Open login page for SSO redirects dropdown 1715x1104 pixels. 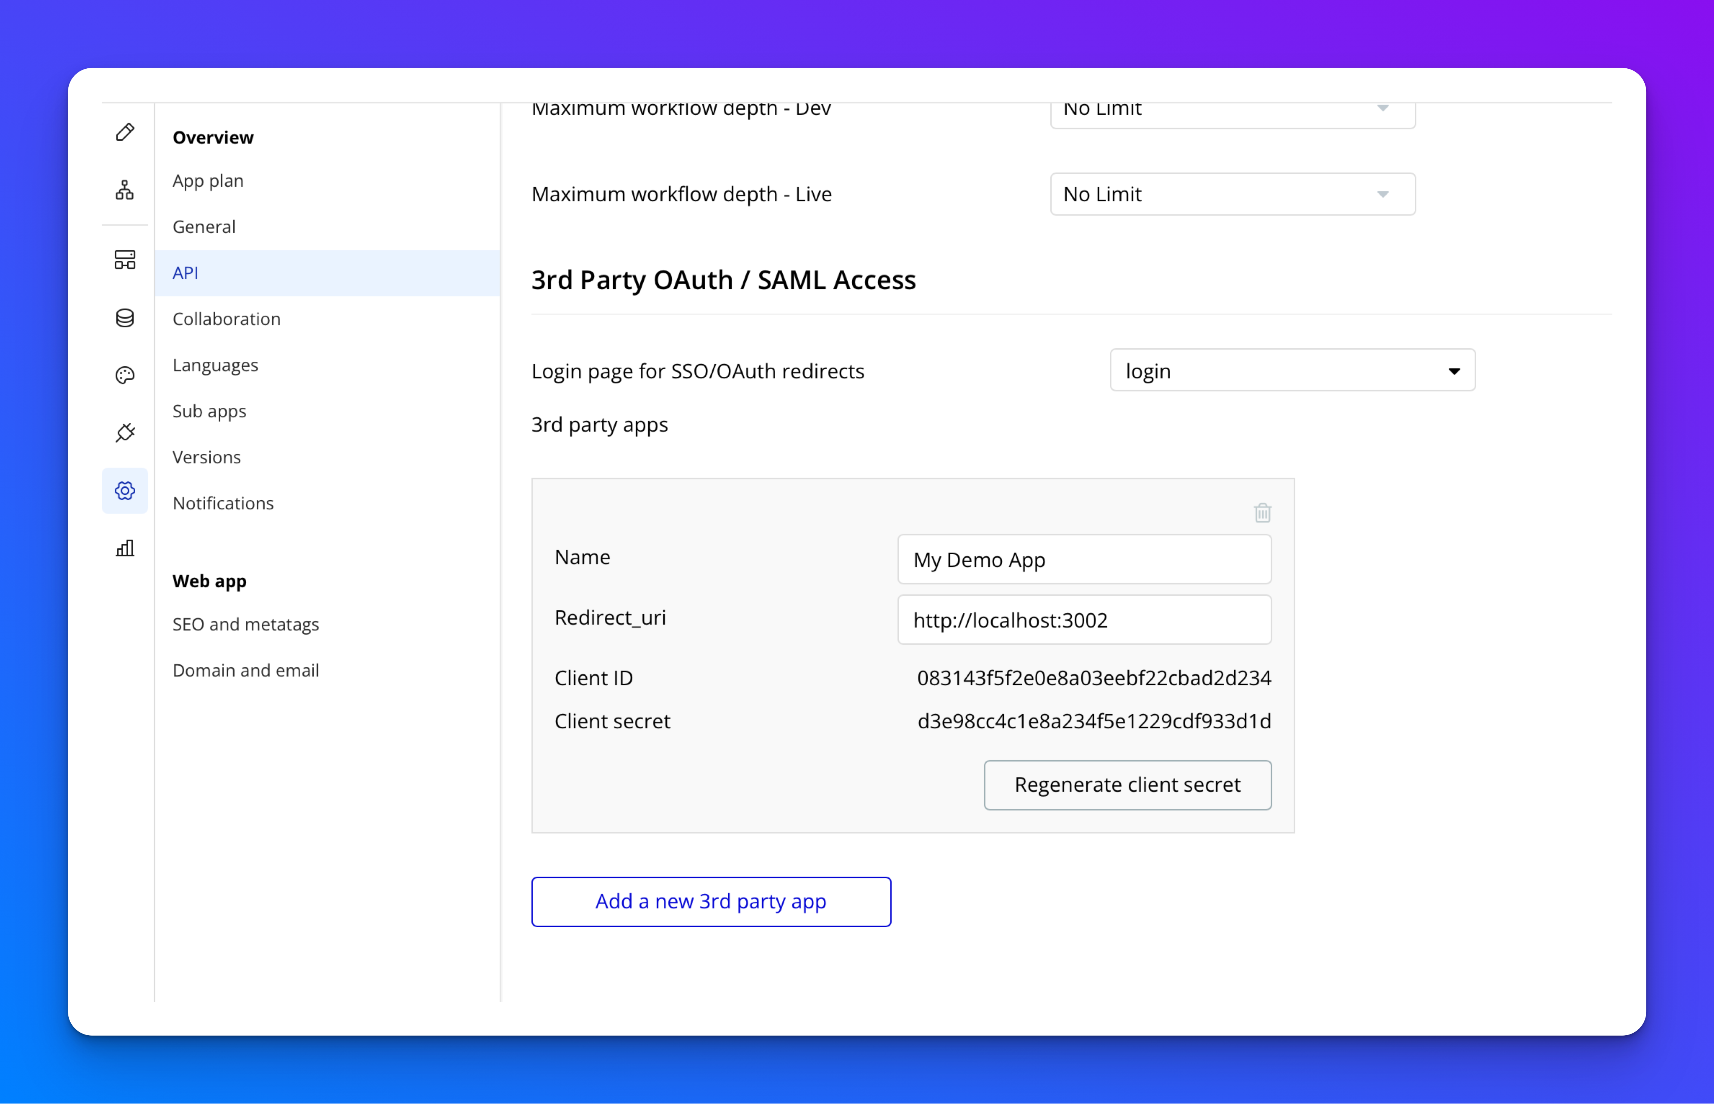tap(1292, 371)
